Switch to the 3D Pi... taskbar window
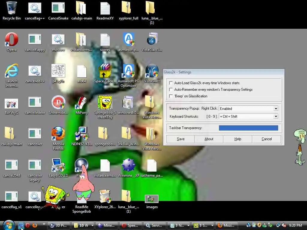This screenshot has width=307, height=230. tap(58, 226)
